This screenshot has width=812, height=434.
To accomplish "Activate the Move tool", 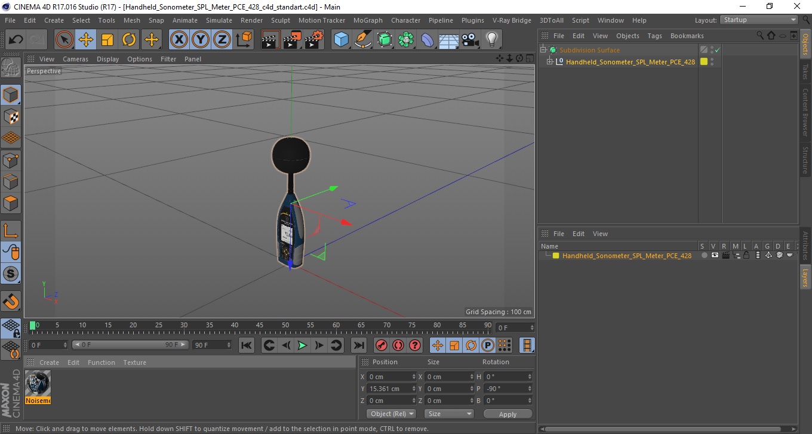I will click(86, 40).
